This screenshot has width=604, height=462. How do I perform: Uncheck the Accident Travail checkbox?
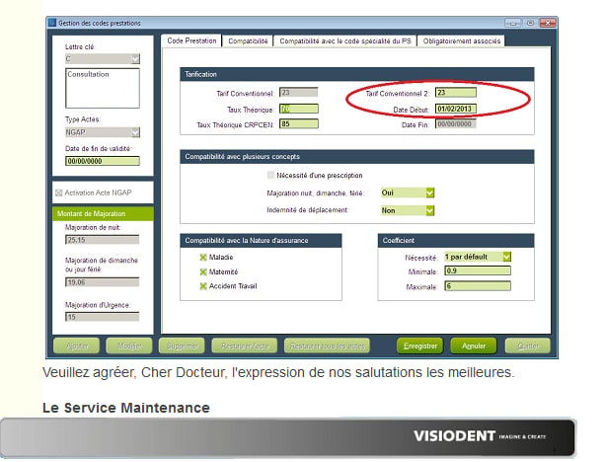click(x=202, y=285)
